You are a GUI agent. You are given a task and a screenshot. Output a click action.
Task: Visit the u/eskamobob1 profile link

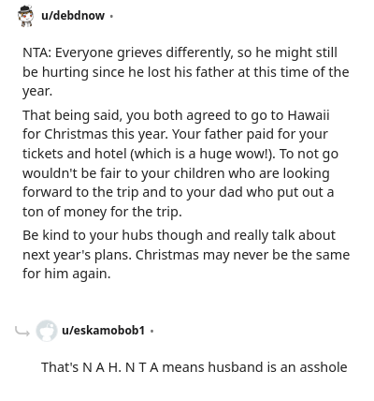tap(104, 331)
